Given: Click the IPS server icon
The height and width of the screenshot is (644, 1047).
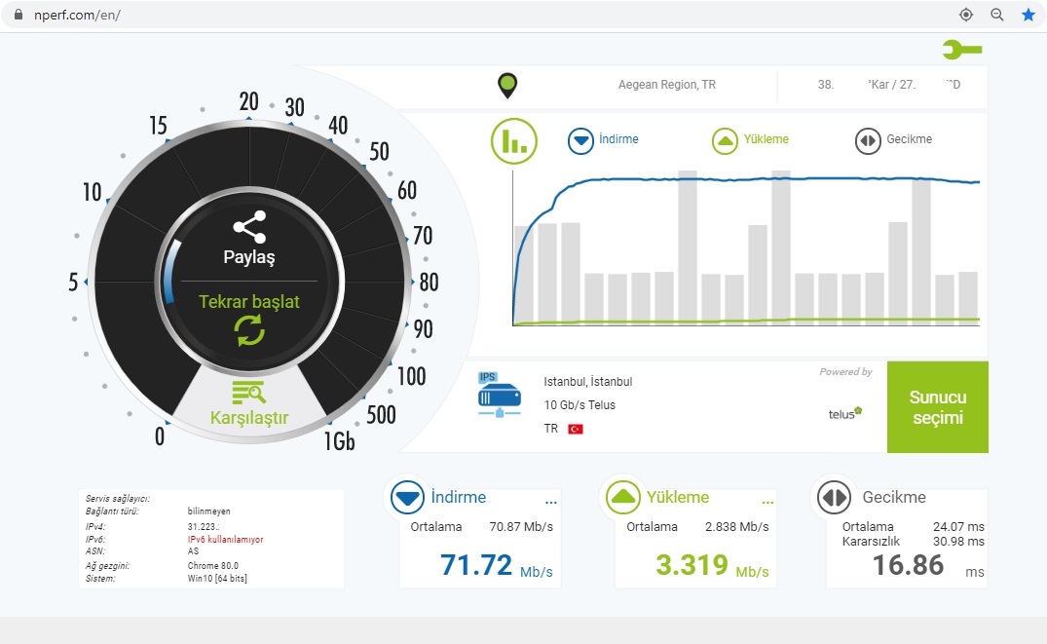Looking at the screenshot, I should click(500, 395).
